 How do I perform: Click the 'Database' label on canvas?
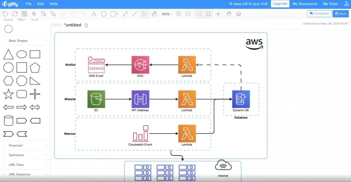(x=241, y=118)
